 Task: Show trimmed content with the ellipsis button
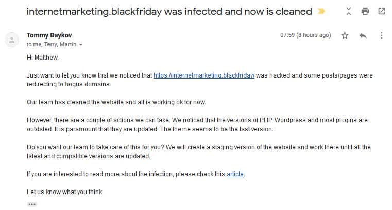[32, 204]
